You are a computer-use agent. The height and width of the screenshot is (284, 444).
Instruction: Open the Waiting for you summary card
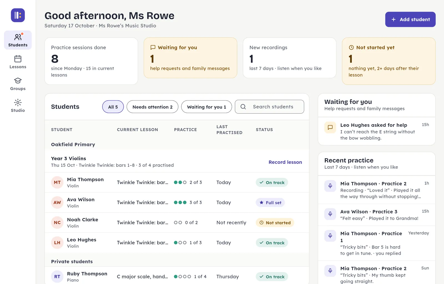click(x=190, y=58)
